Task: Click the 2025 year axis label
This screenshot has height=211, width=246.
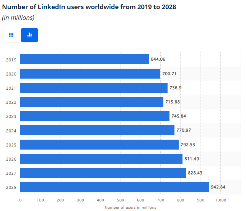Action: pos(11,145)
